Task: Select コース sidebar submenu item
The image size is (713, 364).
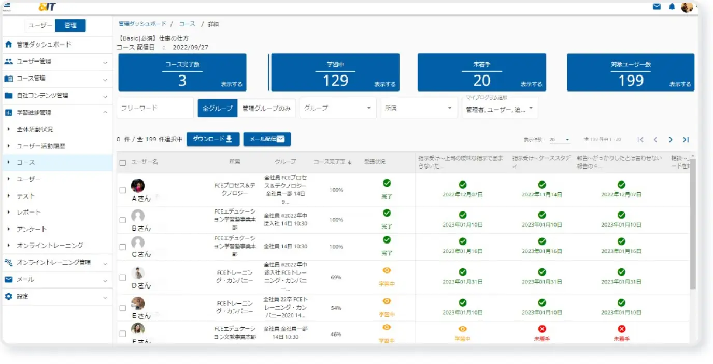Action: point(57,162)
